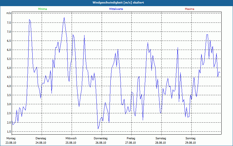Click the 6,5 value on y-axis

[9, 41]
